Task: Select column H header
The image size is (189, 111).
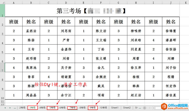Action: [136, 3]
